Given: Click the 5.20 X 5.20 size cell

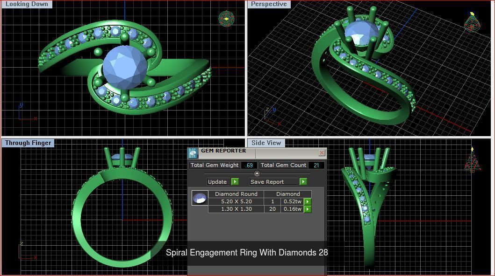Looking at the screenshot, I should tap(236, 201).
